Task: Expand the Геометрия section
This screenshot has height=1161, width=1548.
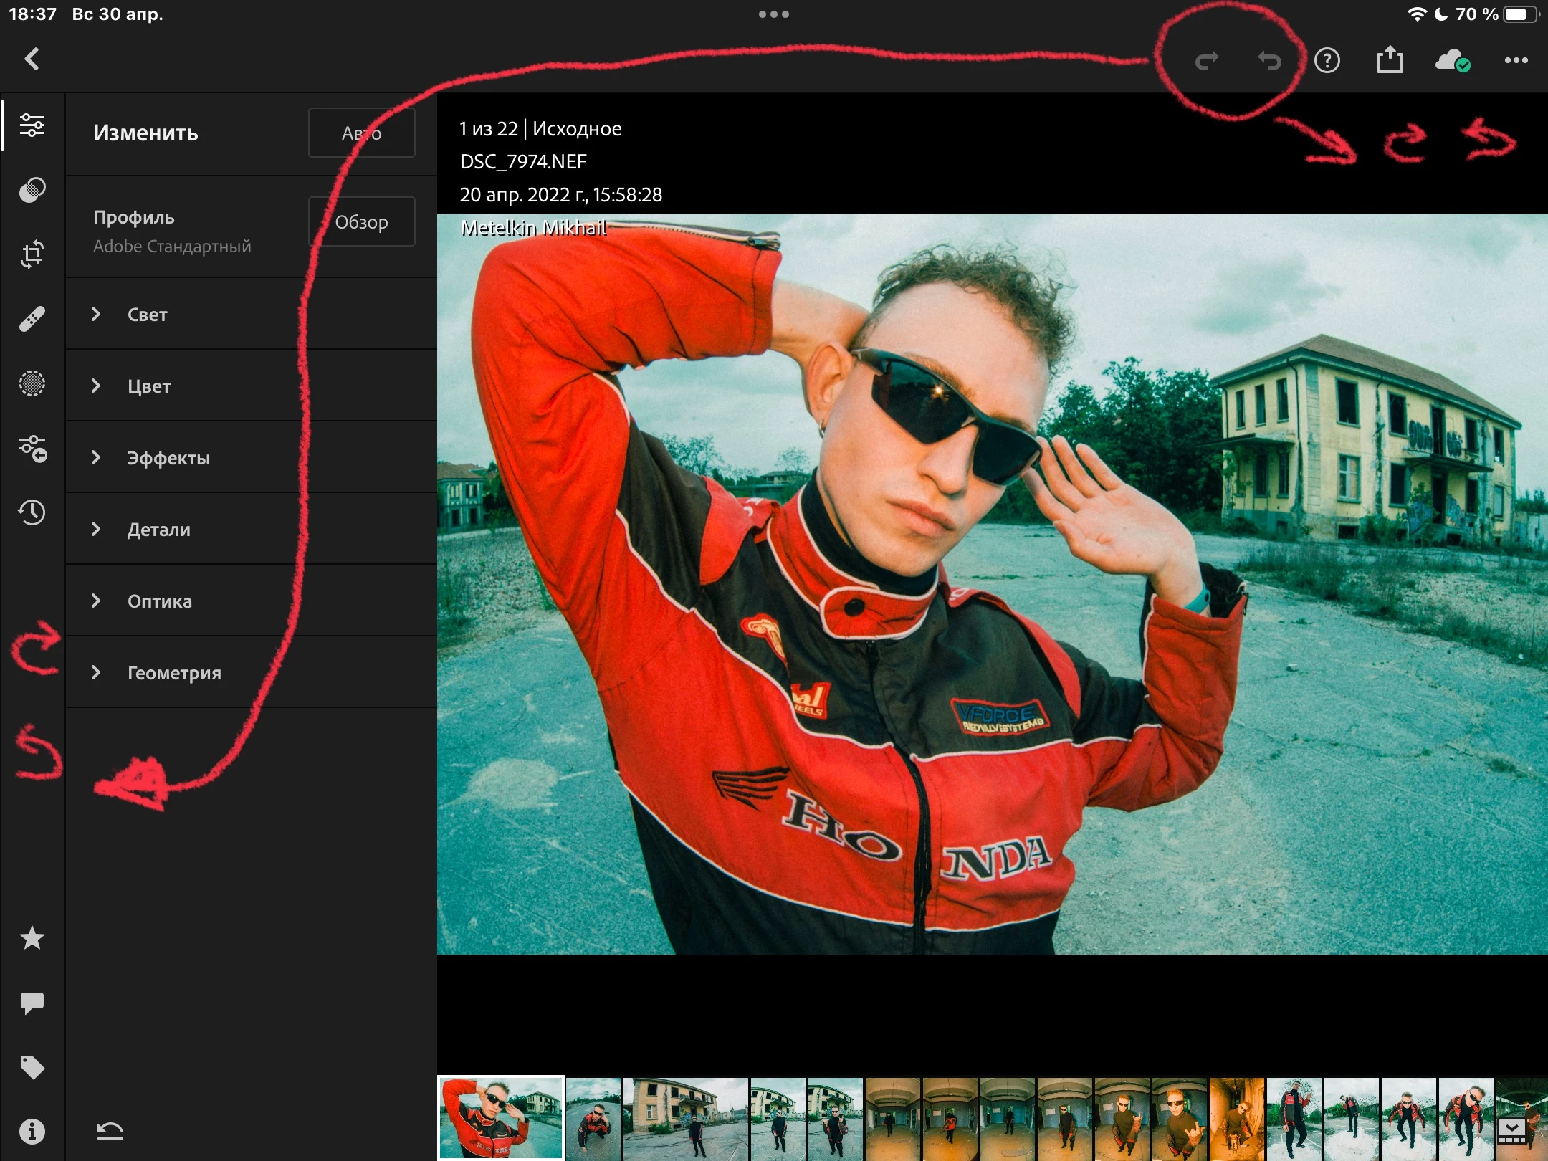Action: 173,672
